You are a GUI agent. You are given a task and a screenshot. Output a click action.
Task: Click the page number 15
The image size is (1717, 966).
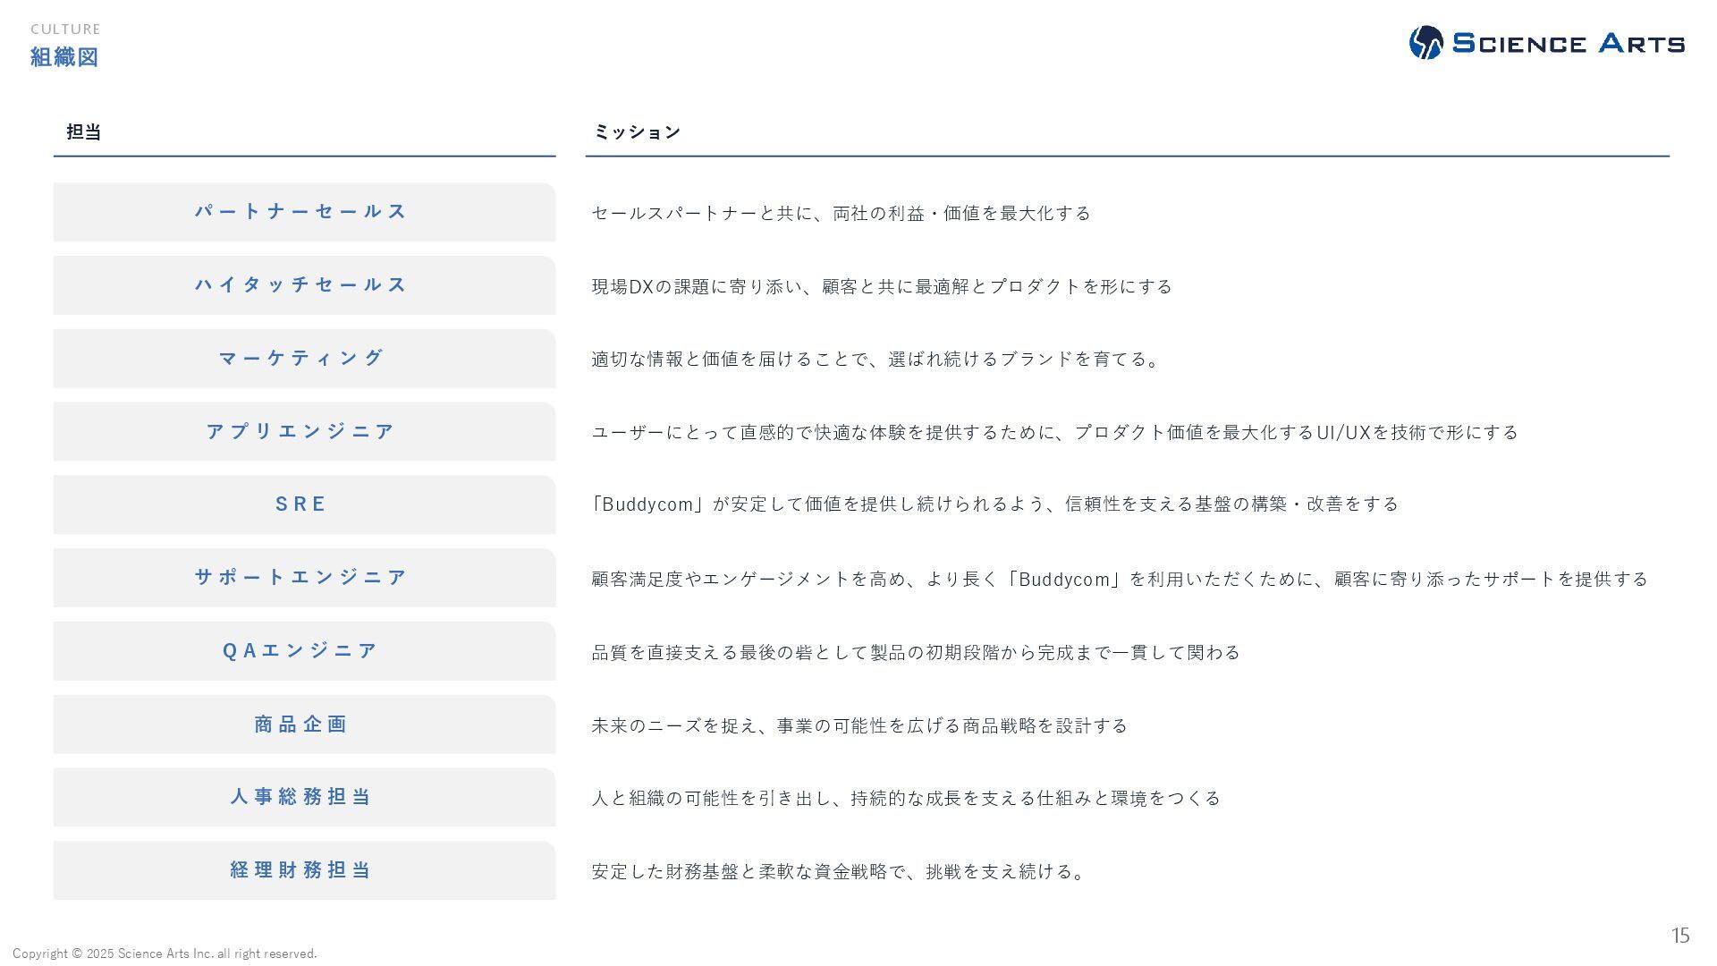click(1680, 936)
